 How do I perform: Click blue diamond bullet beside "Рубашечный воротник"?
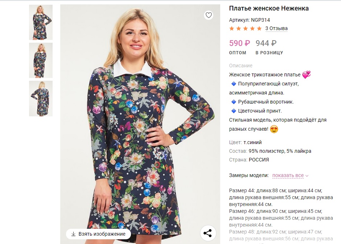[x=234, y=102]
